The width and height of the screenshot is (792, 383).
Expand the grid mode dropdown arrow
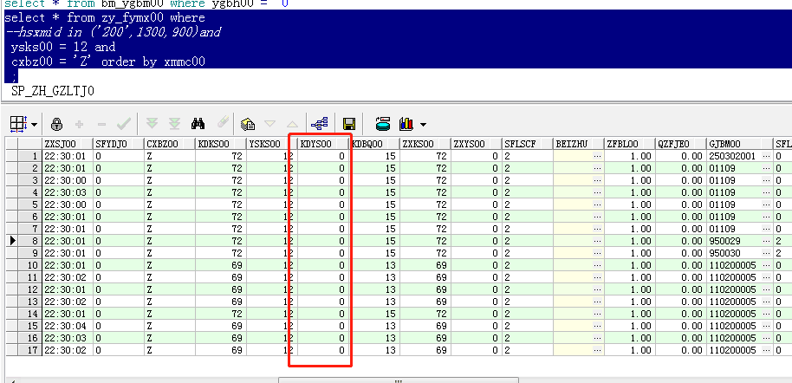pos(34,124)
